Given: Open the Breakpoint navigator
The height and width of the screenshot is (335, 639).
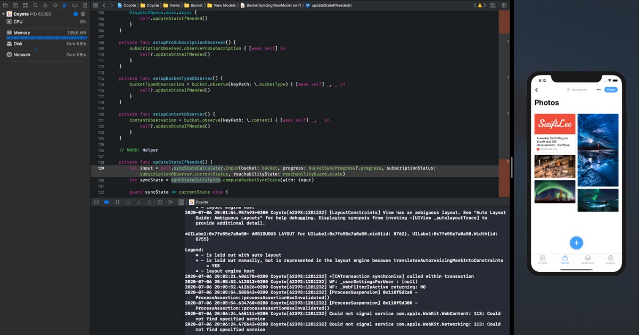Looking at the screenshot, I should (x=76, y=5).
